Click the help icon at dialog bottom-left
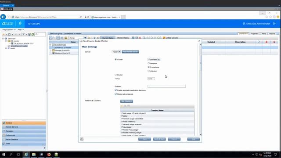Screen dimensions: 281x158 pos(82,139)
